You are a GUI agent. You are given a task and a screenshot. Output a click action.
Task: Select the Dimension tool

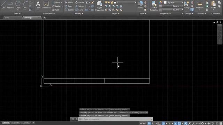tap(46, 5)
